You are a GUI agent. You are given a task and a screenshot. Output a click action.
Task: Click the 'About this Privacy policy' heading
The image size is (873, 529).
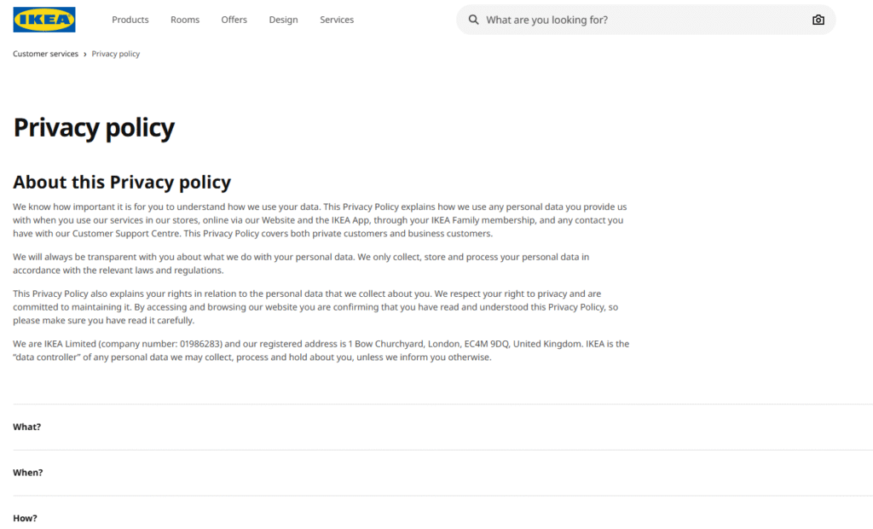click(122, 182)
